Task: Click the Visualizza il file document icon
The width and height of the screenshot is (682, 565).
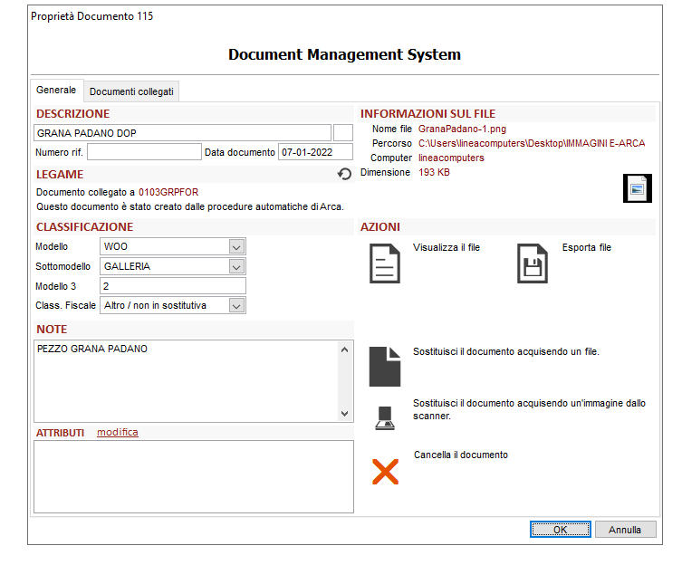Action: tap(385, 263)
